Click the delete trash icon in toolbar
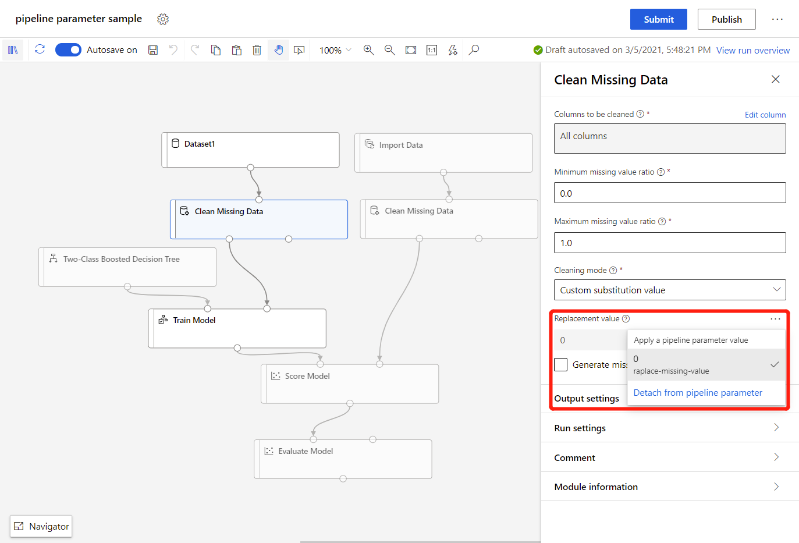The width and height of the screenshot is (799, 543). (x=257, y=50)
